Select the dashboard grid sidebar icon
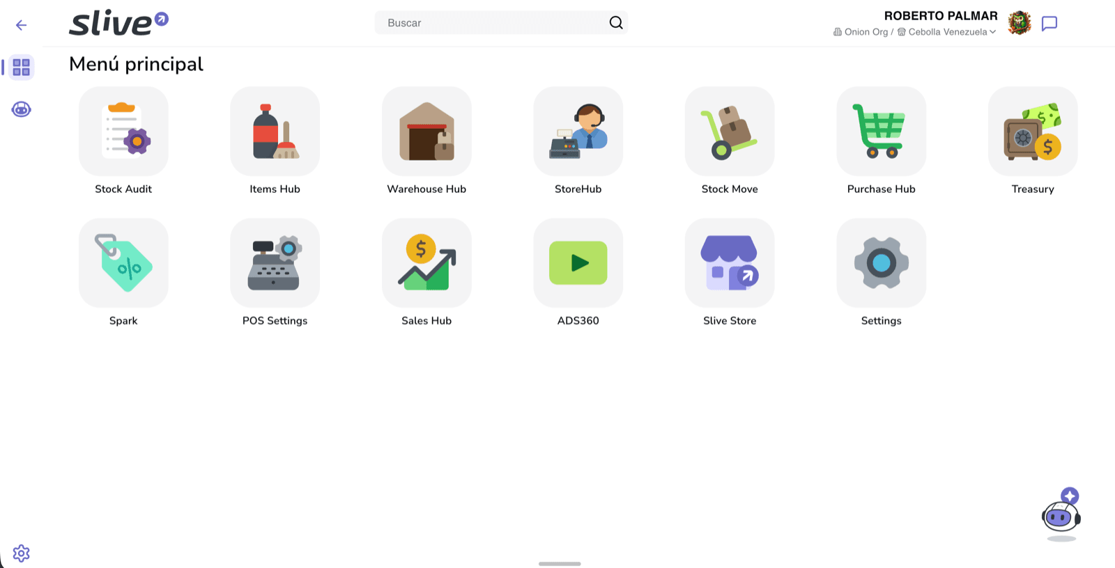The width and height of the screenshot is (1115, 568). pyautogui.click(x=22, y=68)
